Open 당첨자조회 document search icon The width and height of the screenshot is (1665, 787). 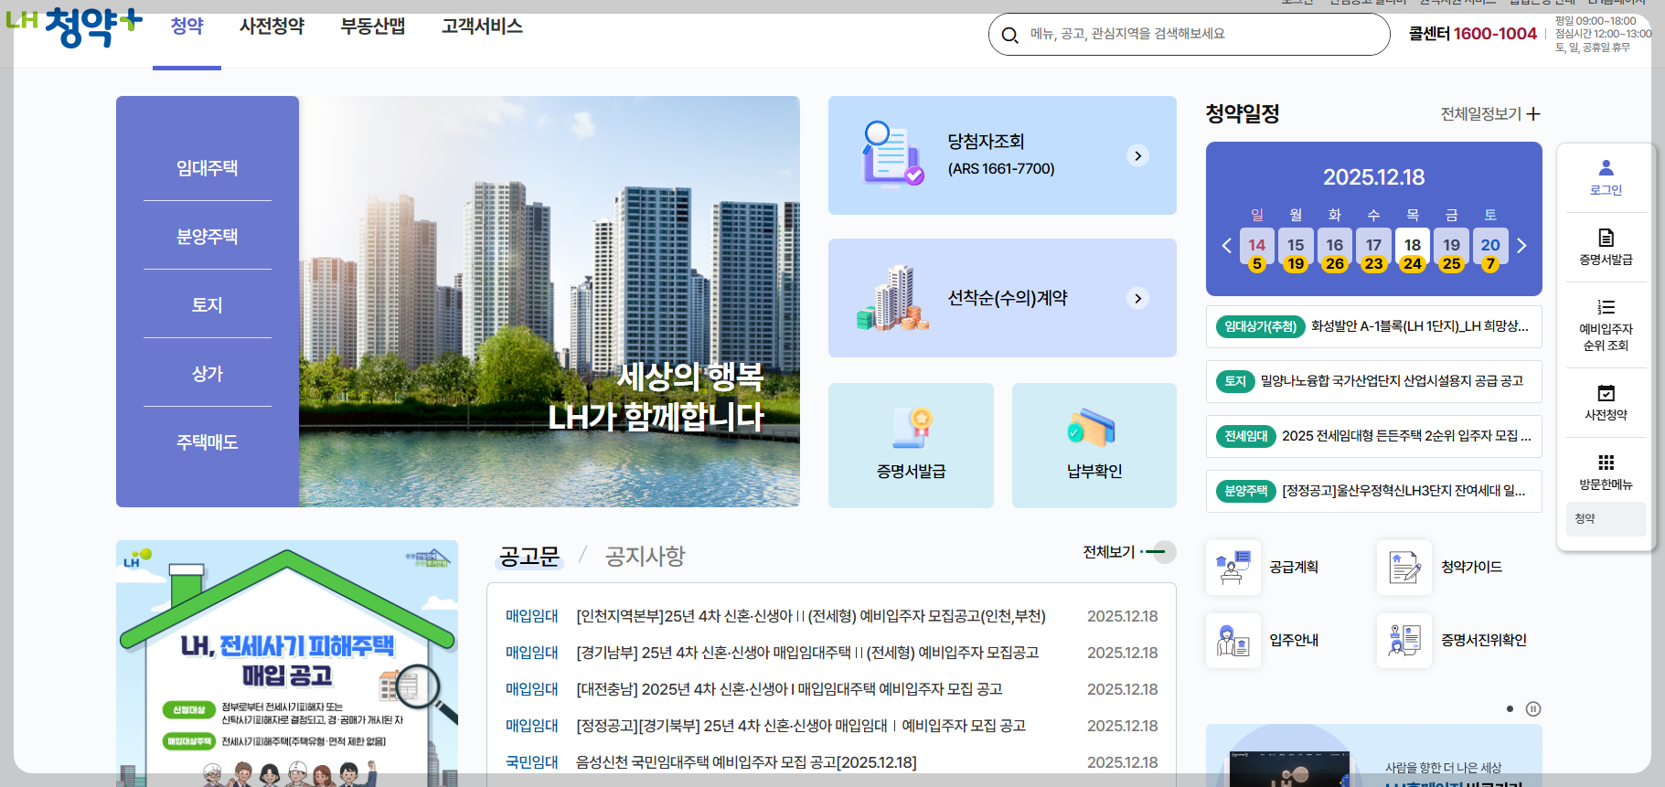(x=892, y=154)
